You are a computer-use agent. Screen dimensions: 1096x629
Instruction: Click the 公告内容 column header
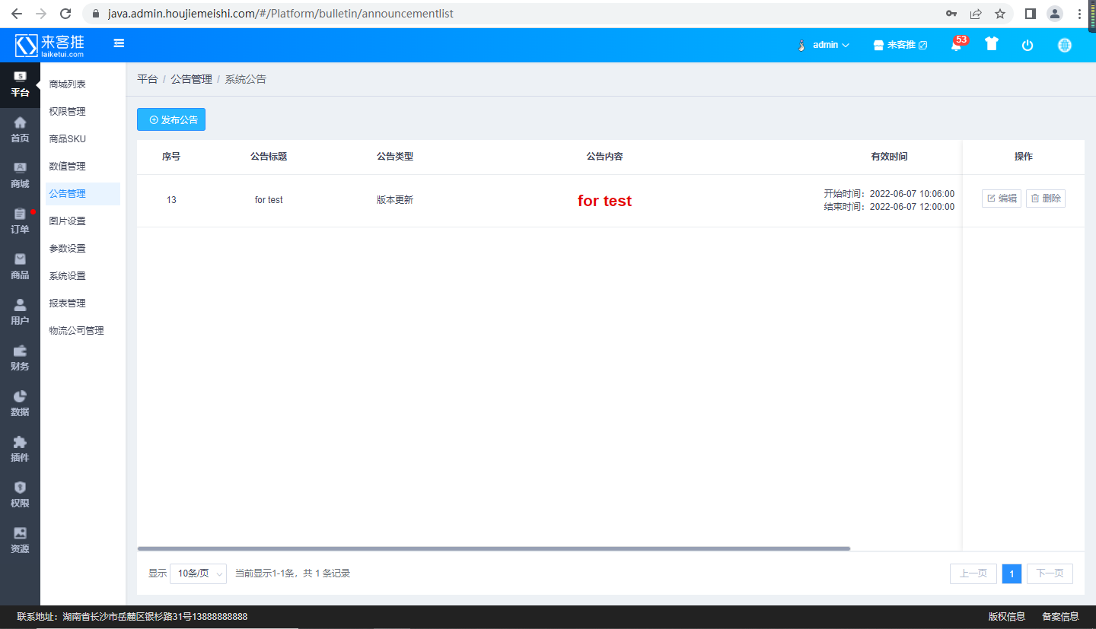click(604, 157)
